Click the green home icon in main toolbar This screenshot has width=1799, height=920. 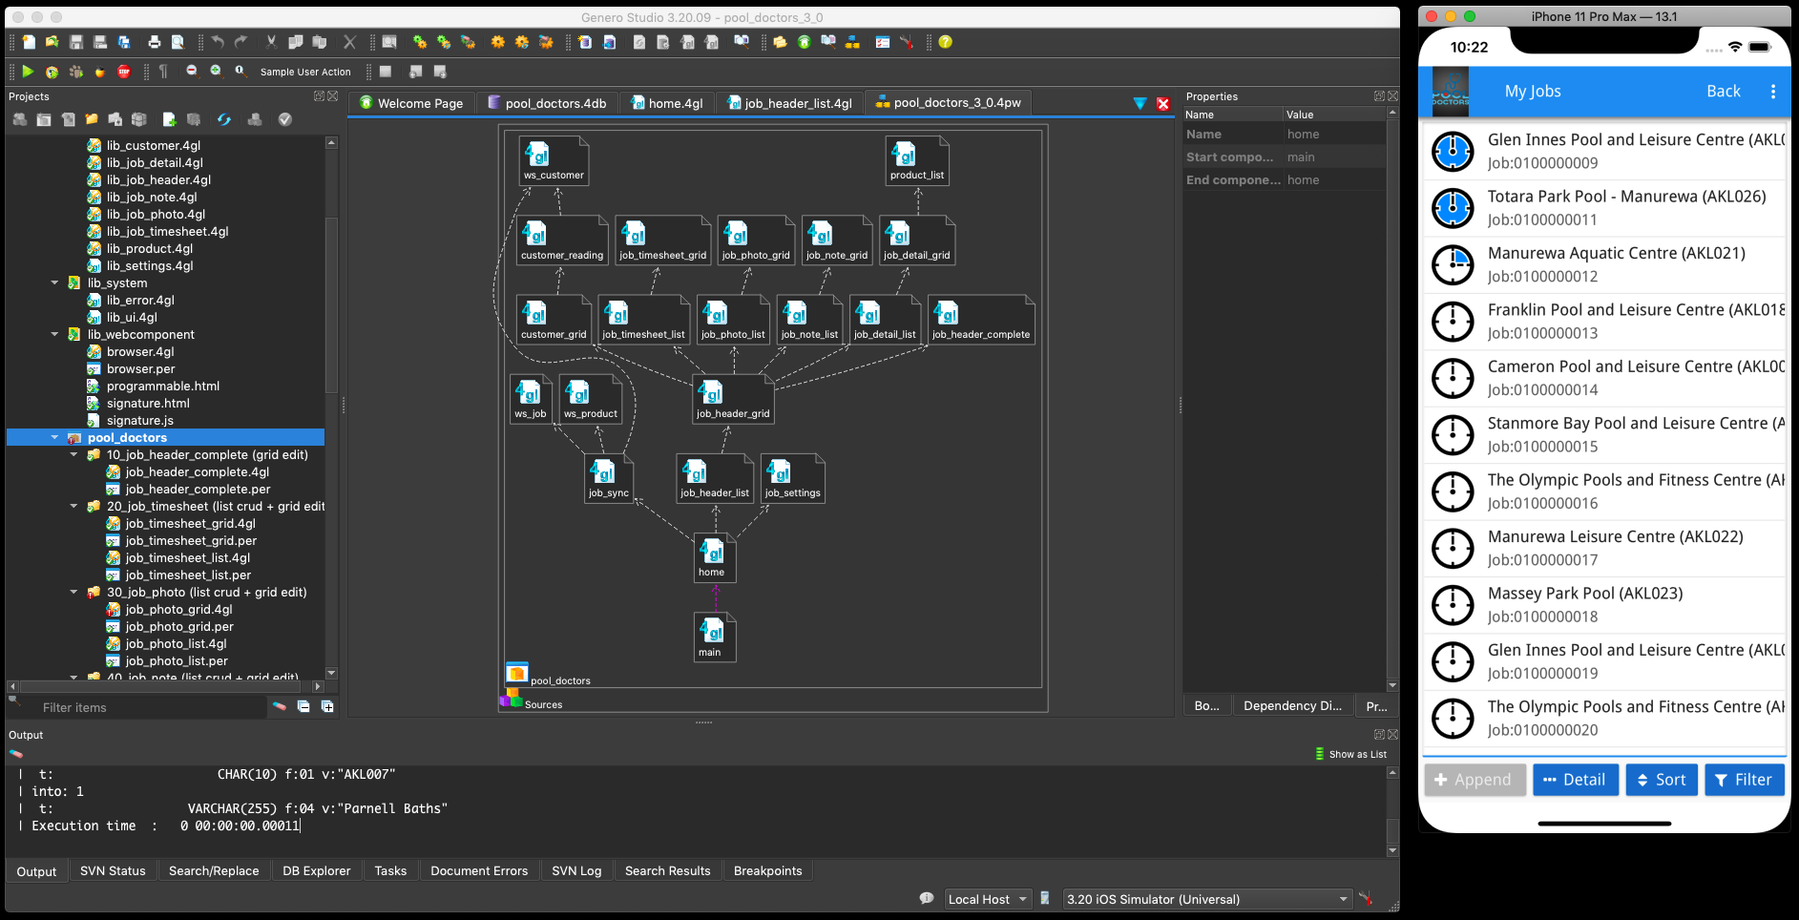805,42
